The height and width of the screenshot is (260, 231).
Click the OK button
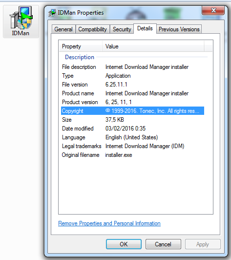124,244
